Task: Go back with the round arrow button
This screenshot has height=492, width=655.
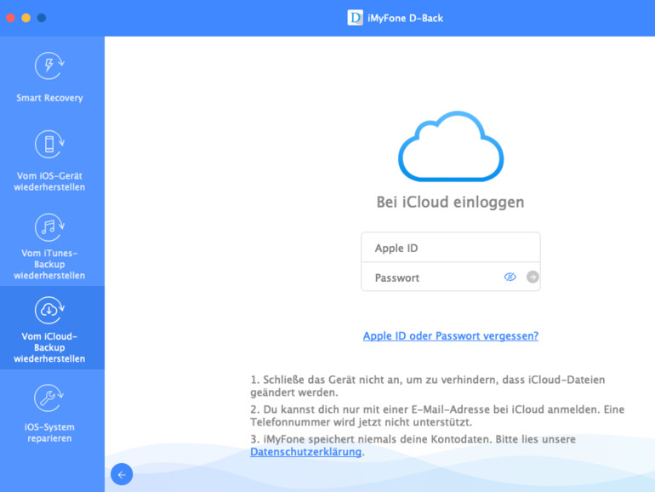Action: coord(122,474)
